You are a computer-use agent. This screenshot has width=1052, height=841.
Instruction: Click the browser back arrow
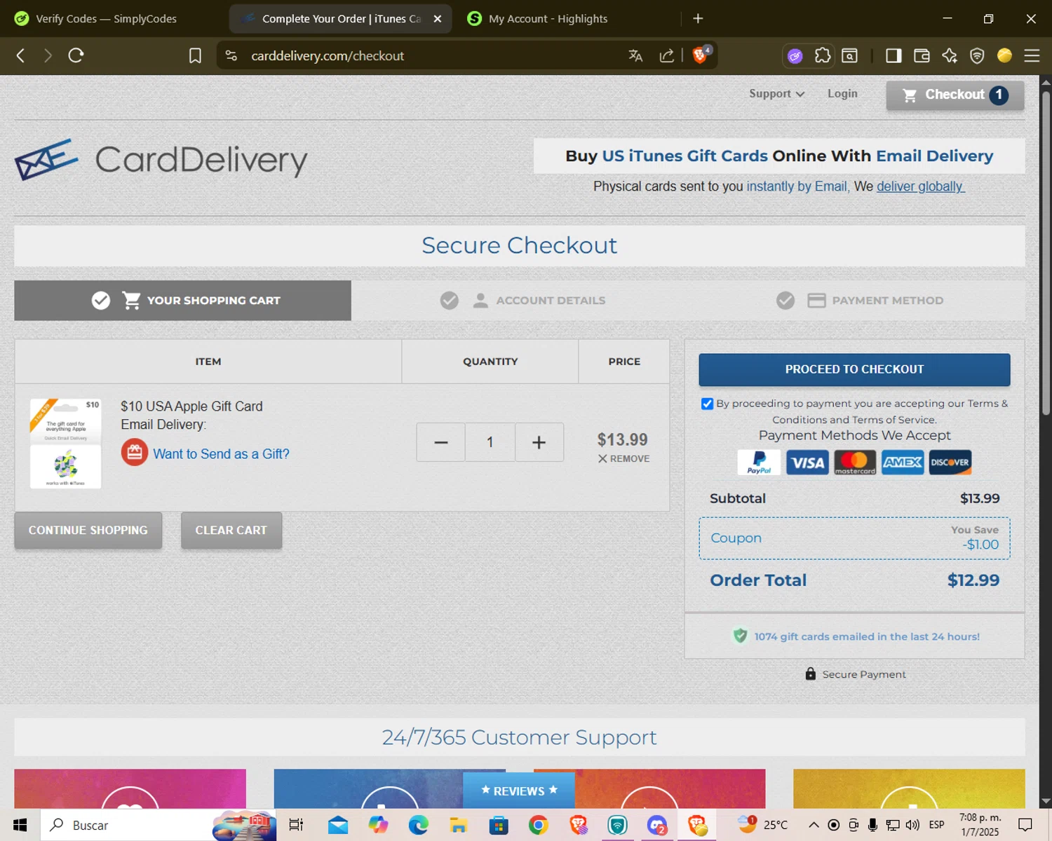[x=20, y=55]
